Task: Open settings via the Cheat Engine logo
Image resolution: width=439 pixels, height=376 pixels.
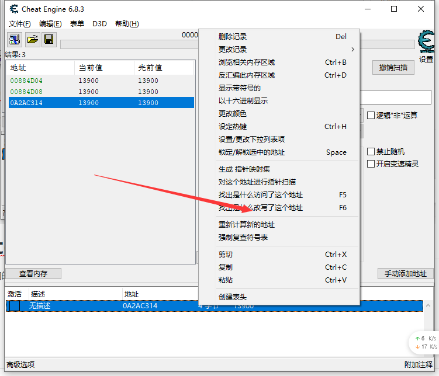Action: [426, 44]
